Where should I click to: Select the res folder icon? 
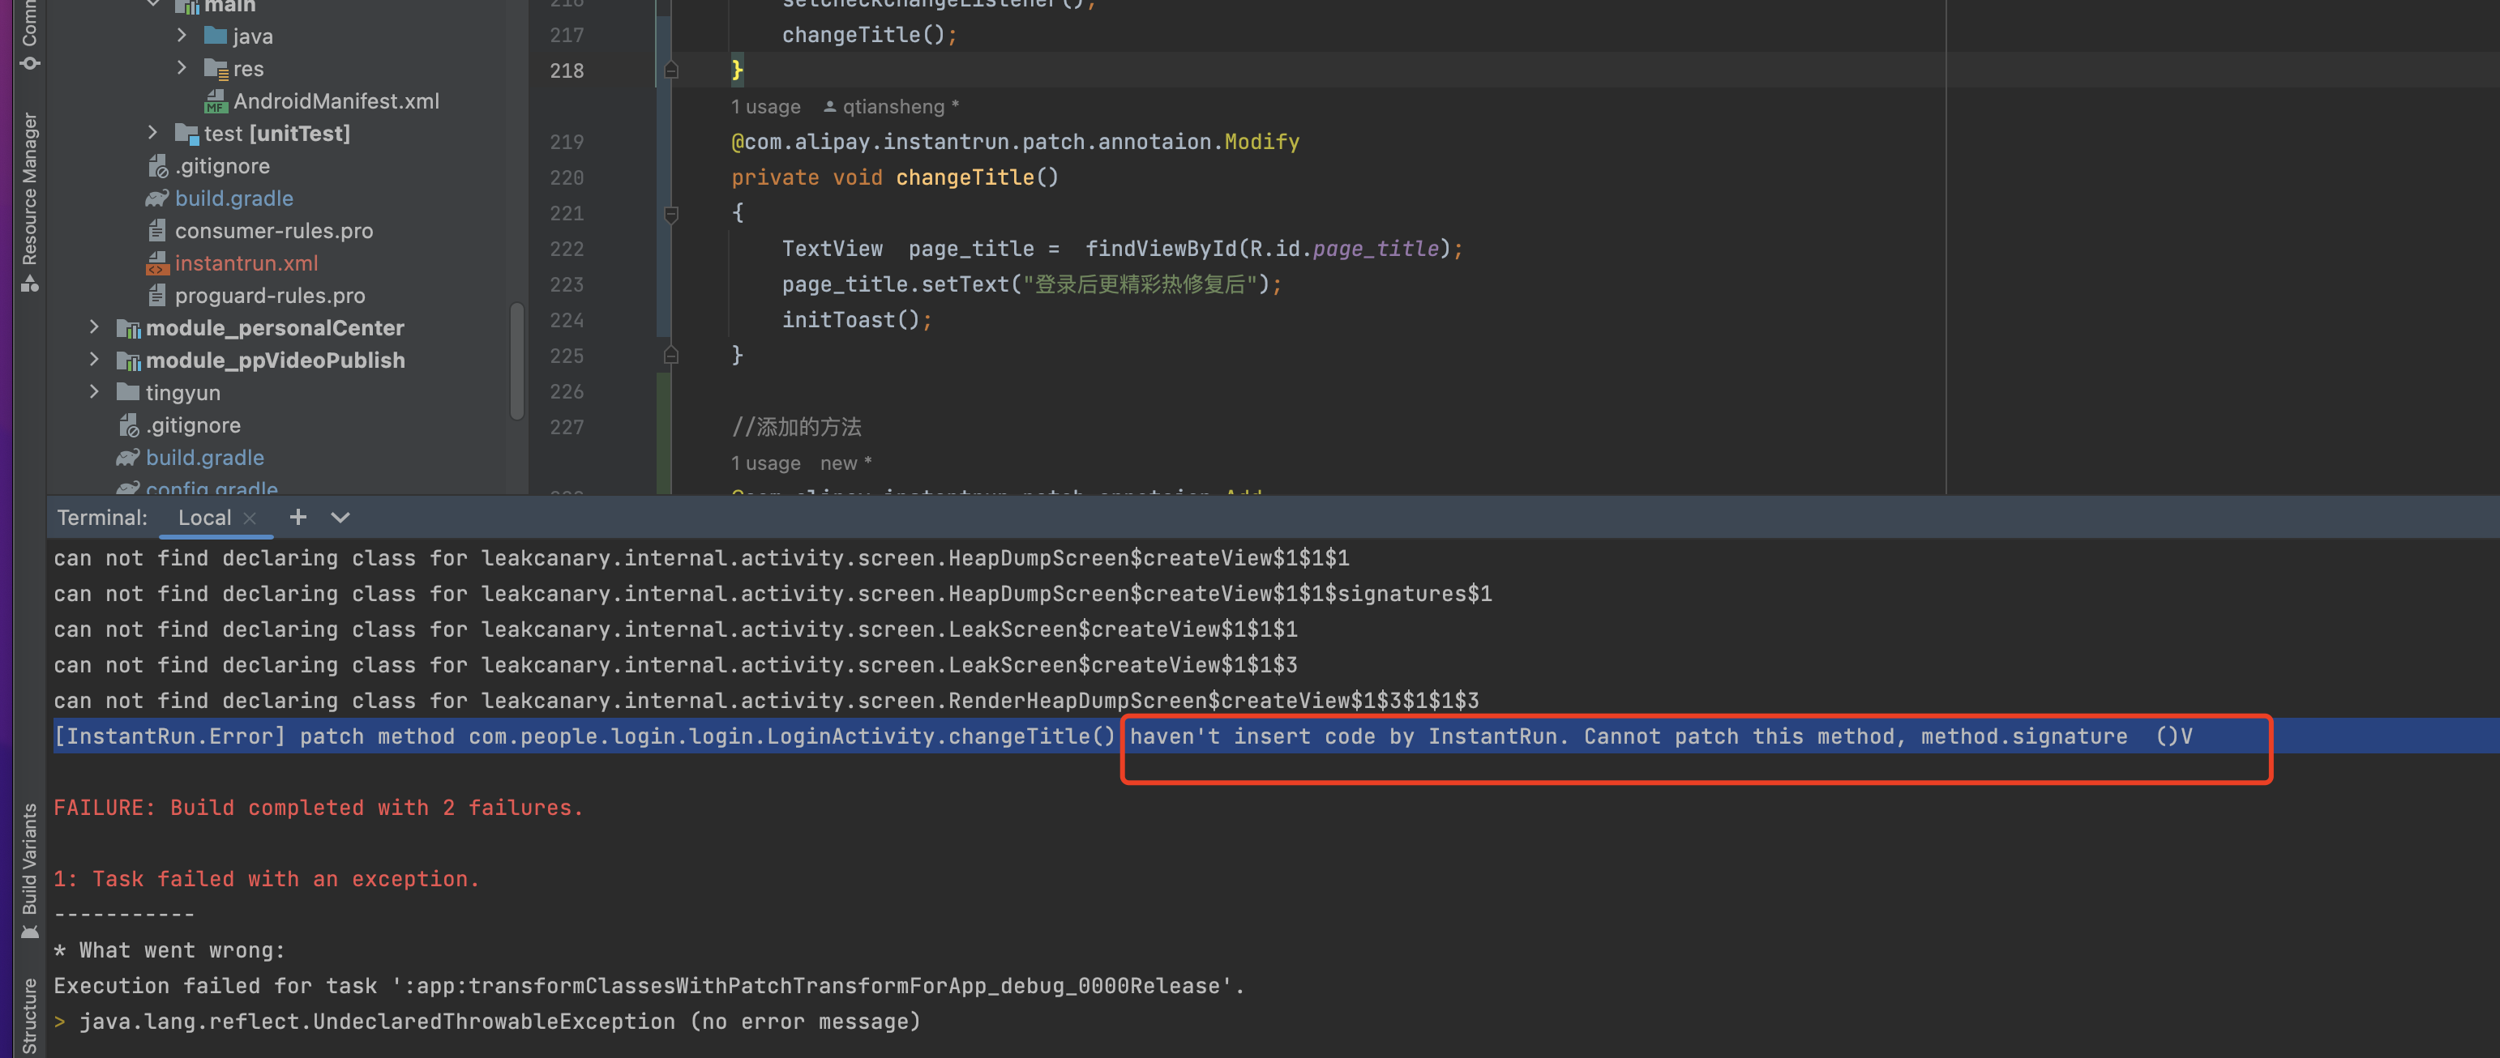216,69
